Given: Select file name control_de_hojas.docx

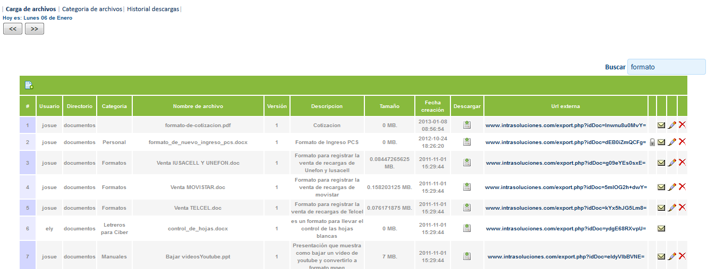Looking at the screenshot, I should point(198,229).
